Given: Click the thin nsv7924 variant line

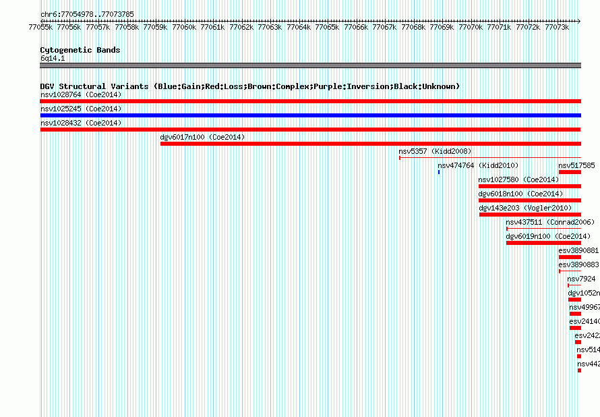Looking at the screenshot, I should coord(574,285).
